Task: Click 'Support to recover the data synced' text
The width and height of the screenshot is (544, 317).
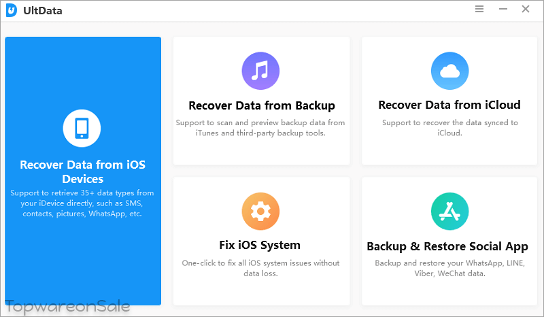Action: pos(450,128)
